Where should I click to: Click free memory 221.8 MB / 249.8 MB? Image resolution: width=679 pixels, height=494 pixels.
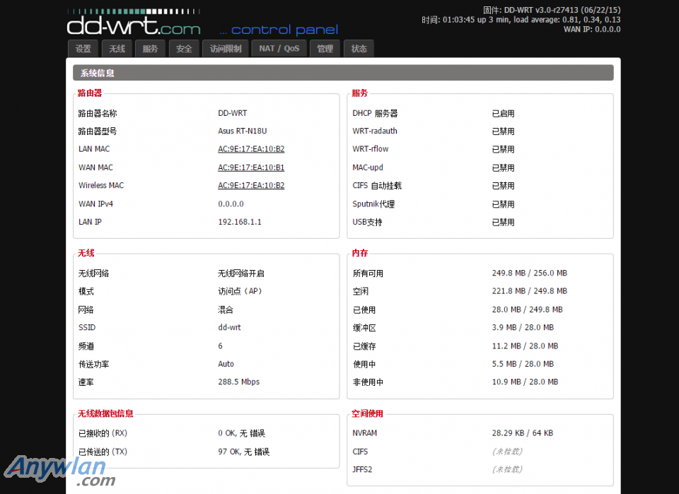(530, 291)
